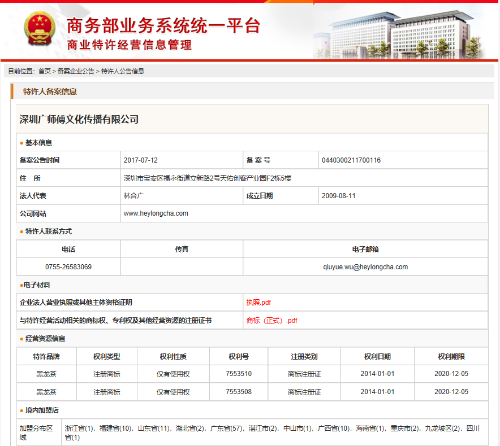Screen dimensions: 500x446
Task: Click the 权利号 column header
Action: pyautogui.click(x=239, y=357)
